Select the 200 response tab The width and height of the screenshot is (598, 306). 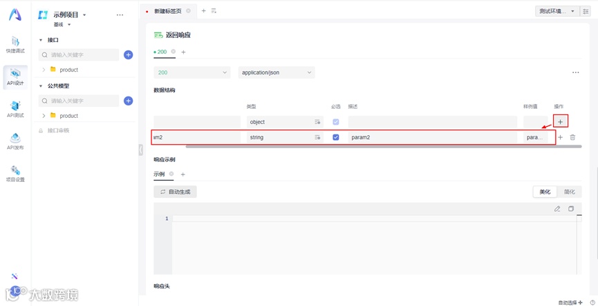click(162, 52)
